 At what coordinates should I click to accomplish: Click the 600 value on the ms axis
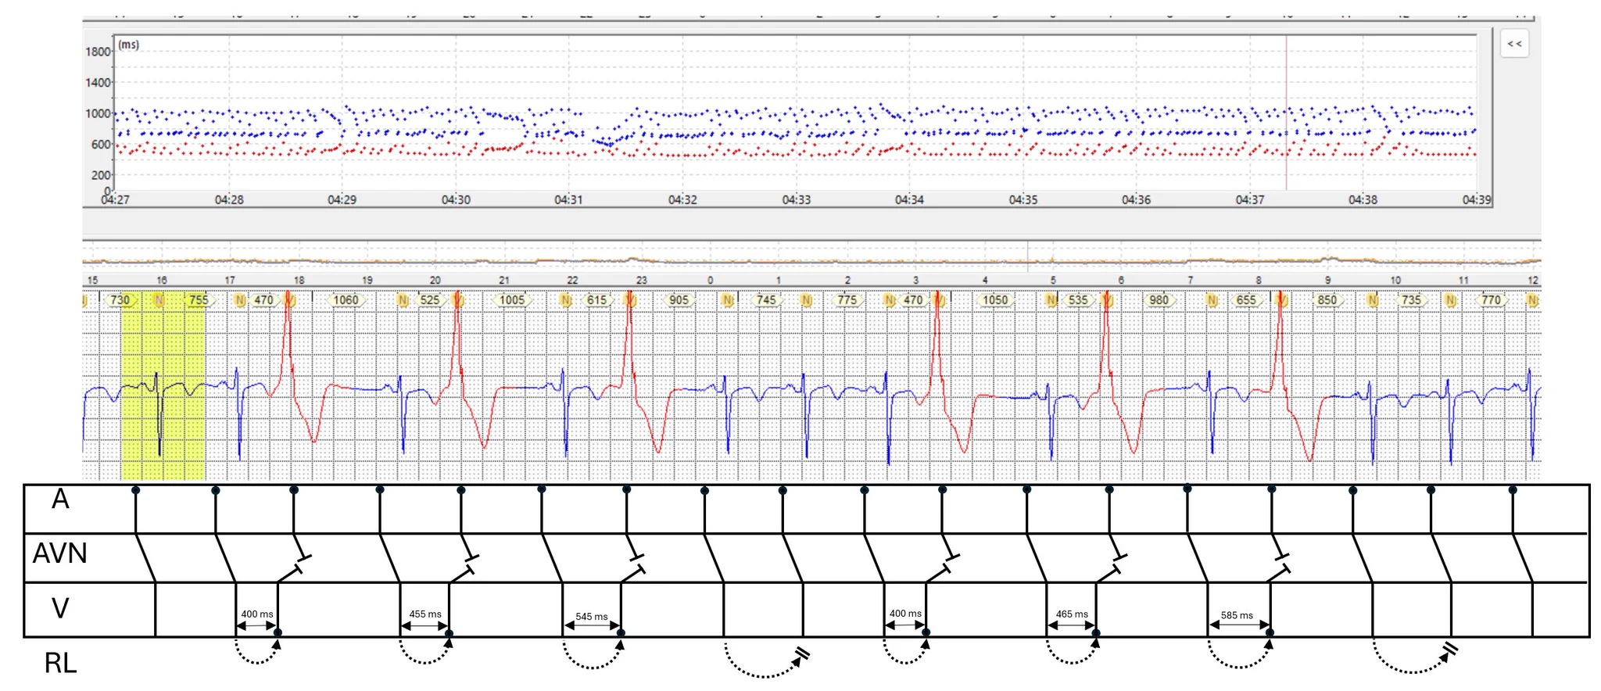[x=101, y=145]
